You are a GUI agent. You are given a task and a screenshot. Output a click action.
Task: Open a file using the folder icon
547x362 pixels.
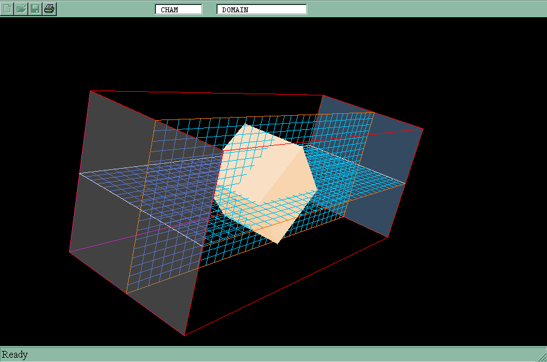(22, 9)
